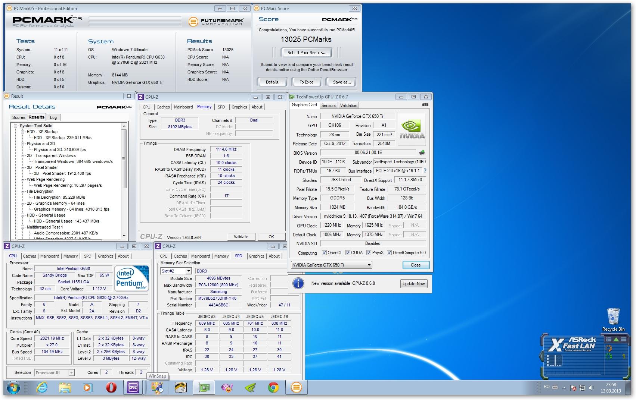This screenshot has width=636, height=400.
Task: Click the Bus Interface question mark icon
Action: pyautogui.click(x=425, y=171)
